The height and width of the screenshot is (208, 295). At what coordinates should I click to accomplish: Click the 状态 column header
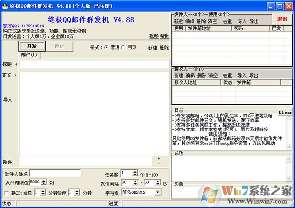[228, 82]
